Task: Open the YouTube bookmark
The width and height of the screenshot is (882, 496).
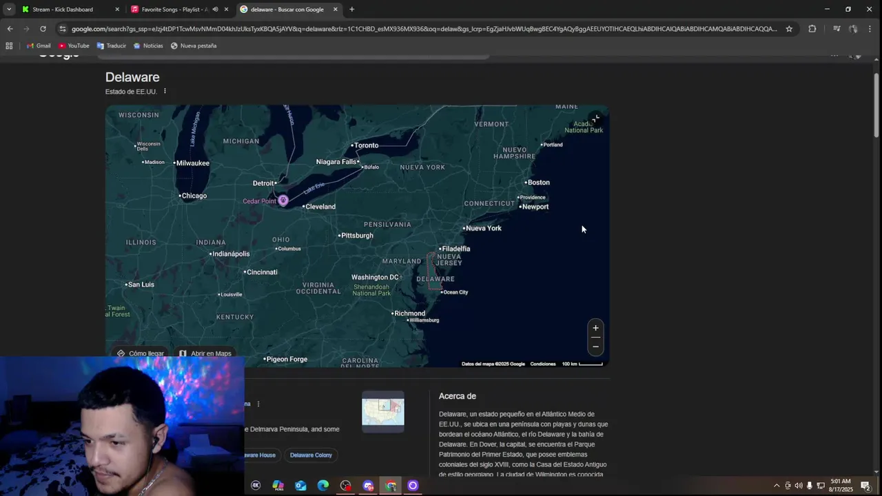Action: (74, 45)
